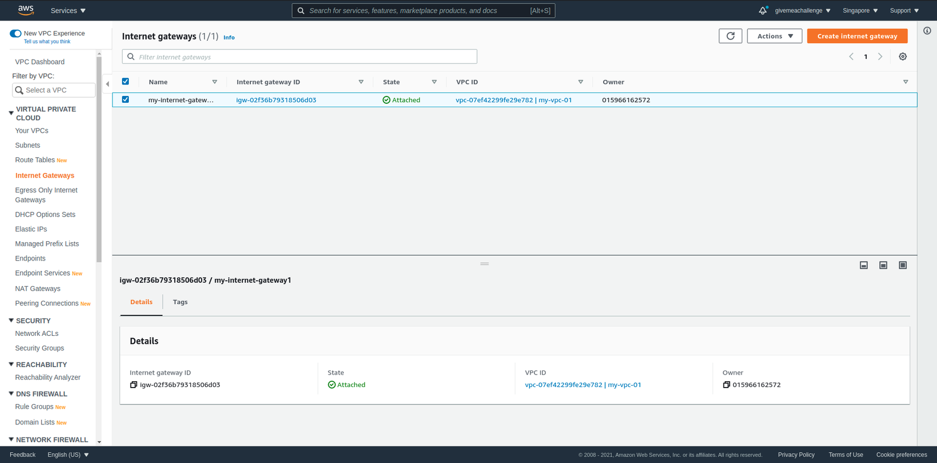The image size is (937, 463).
Task: Go to previous page arrow
Action: tap(851, 57)
